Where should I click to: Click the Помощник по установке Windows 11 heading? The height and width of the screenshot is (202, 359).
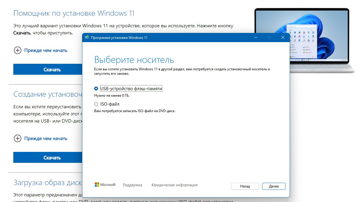[74, 13]
